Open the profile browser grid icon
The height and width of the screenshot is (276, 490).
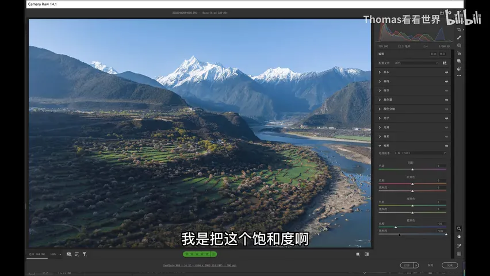coord(445,63)
